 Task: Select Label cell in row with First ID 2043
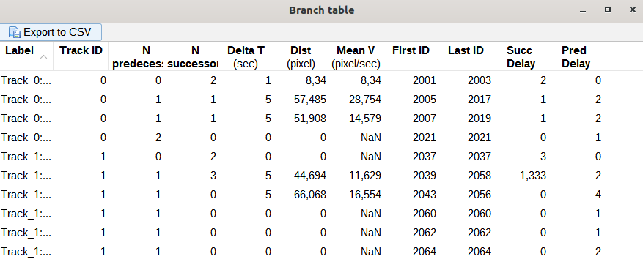(26, 195)
